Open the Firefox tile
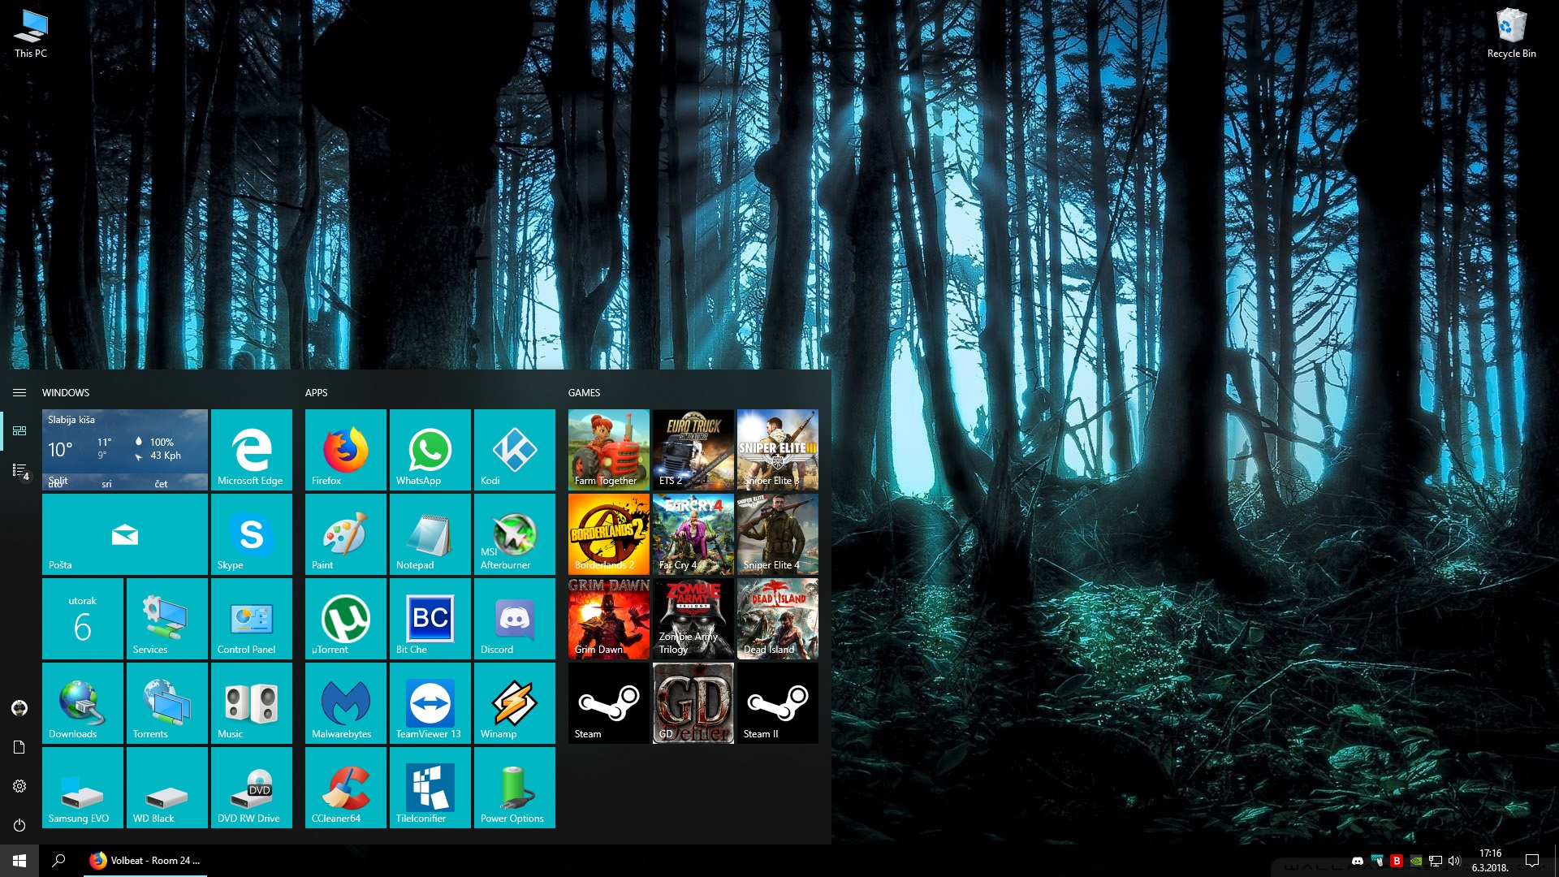The image size is (1559, 877). [x=345, y=450]
